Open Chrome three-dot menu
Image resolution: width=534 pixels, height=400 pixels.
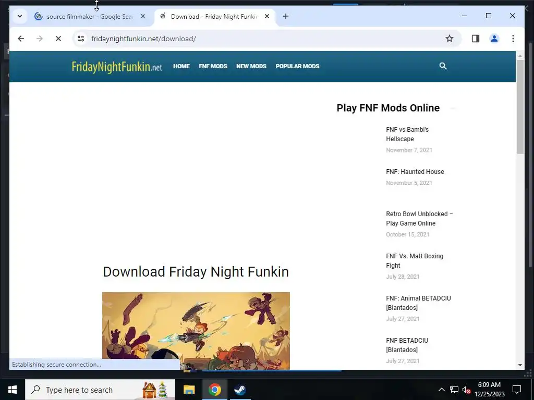tap(513, 39)
